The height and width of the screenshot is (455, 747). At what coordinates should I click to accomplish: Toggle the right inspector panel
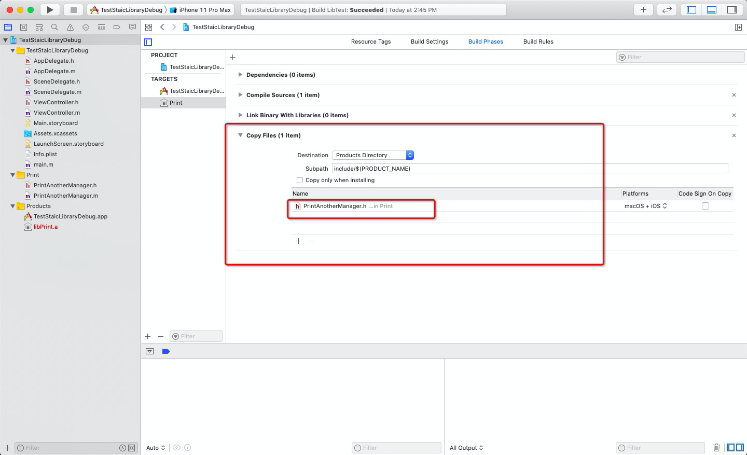[x=732, y=10]
